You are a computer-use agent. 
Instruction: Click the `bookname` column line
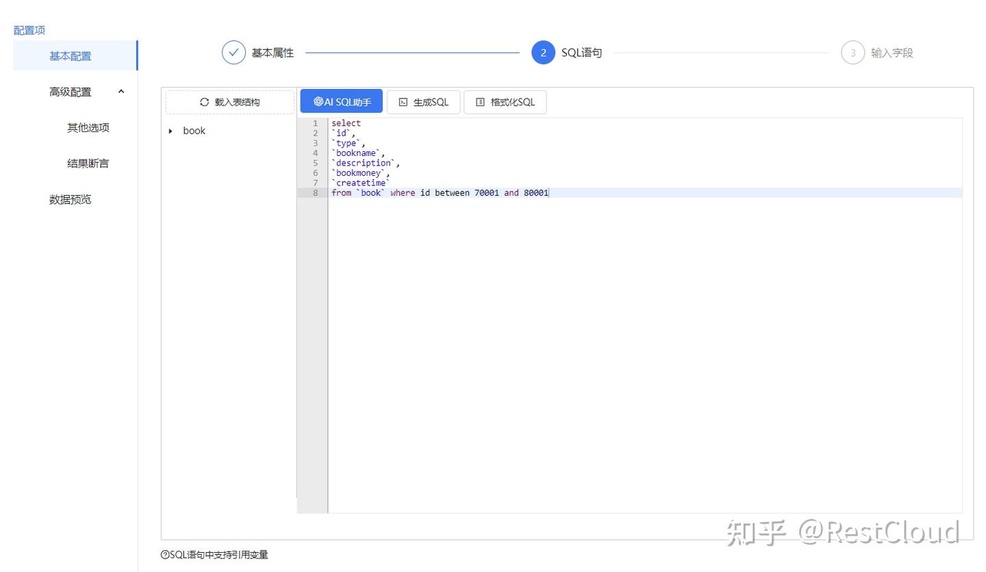(x=358, y=153)
